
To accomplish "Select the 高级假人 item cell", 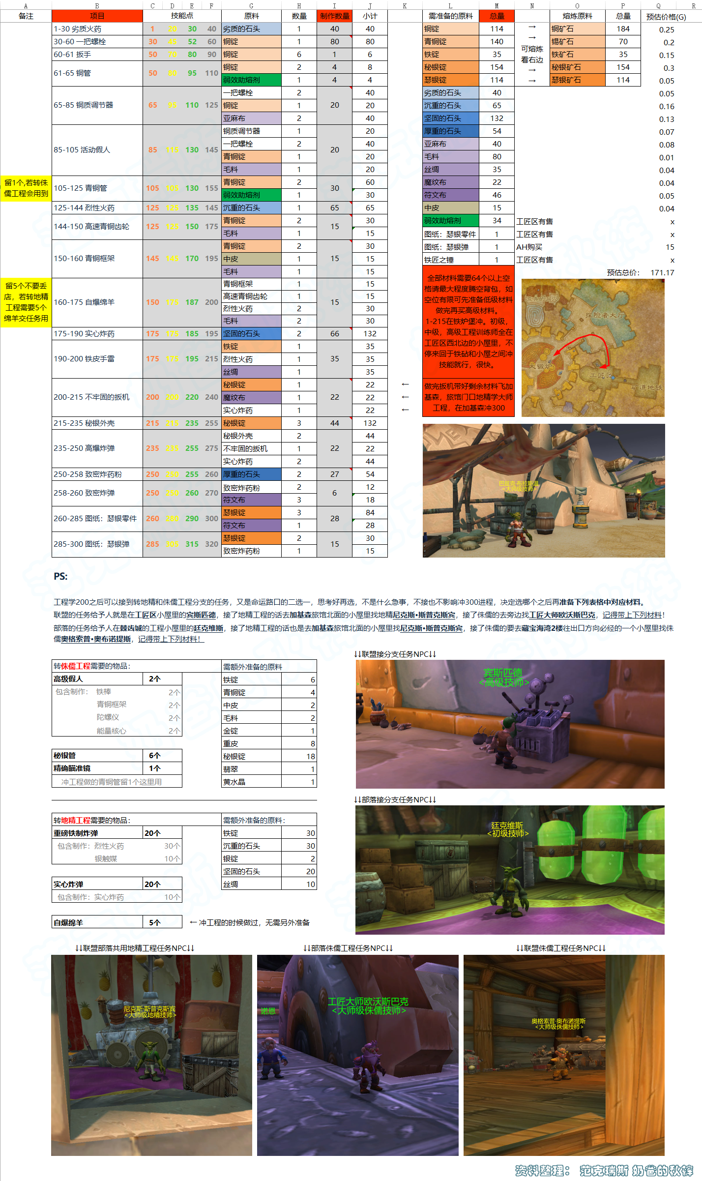I will click(x=97, y=679).
